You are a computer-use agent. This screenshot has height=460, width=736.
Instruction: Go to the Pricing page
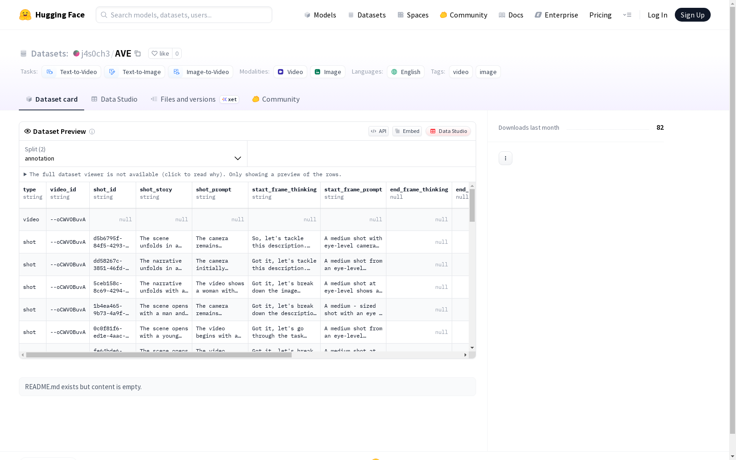(600, 15)
